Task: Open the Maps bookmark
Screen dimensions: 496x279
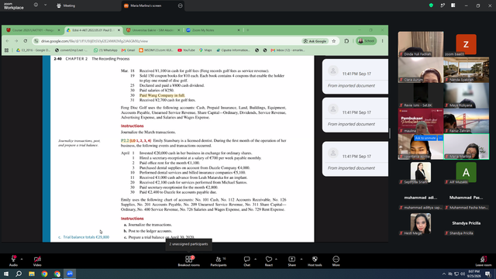Action: click(205, 50)
